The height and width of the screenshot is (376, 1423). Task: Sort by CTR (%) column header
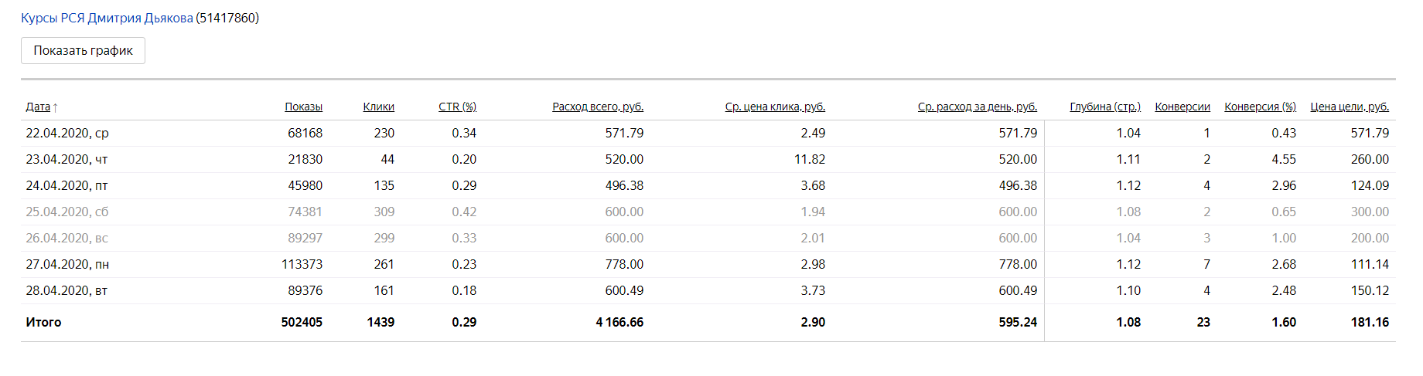457,107
